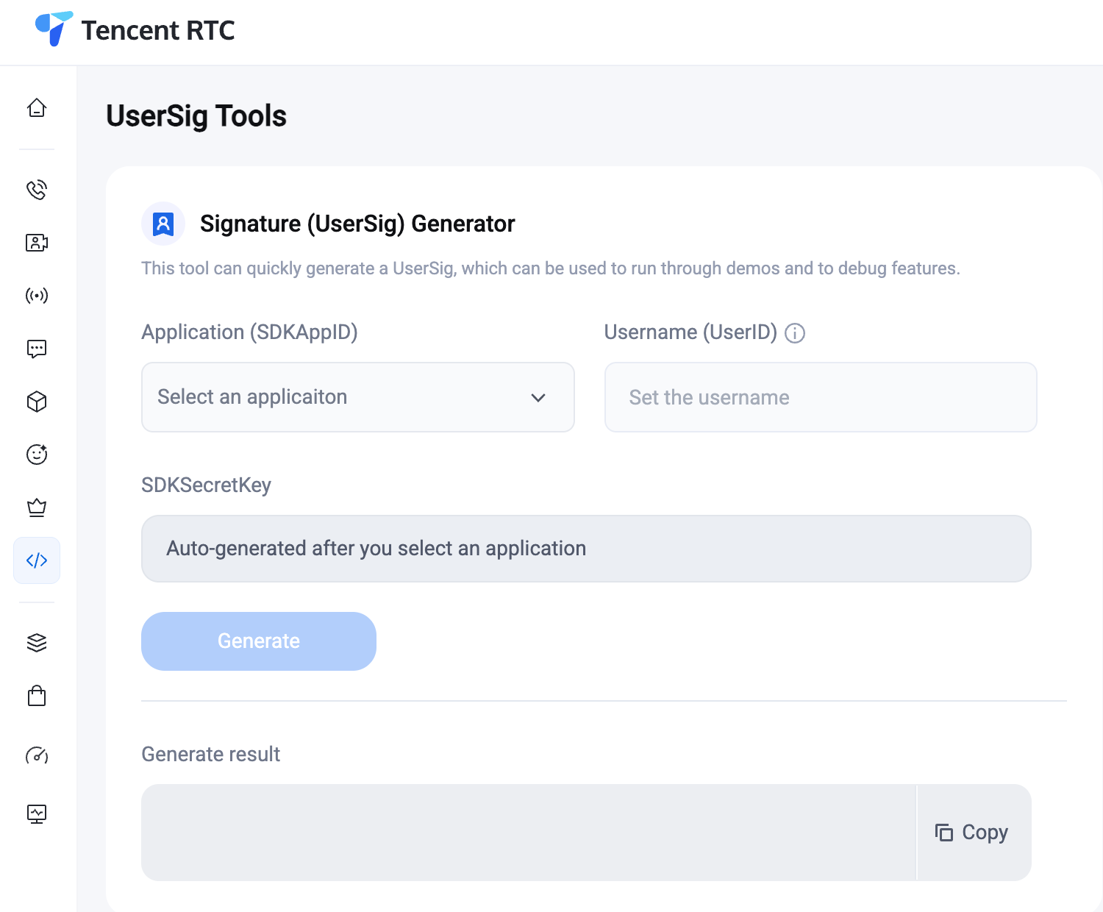Image resolution: width=1103 pixels, height=912 pixels.
Task: Click the shopping bag icon in sidebar
Action: click(x=37, y=696)
